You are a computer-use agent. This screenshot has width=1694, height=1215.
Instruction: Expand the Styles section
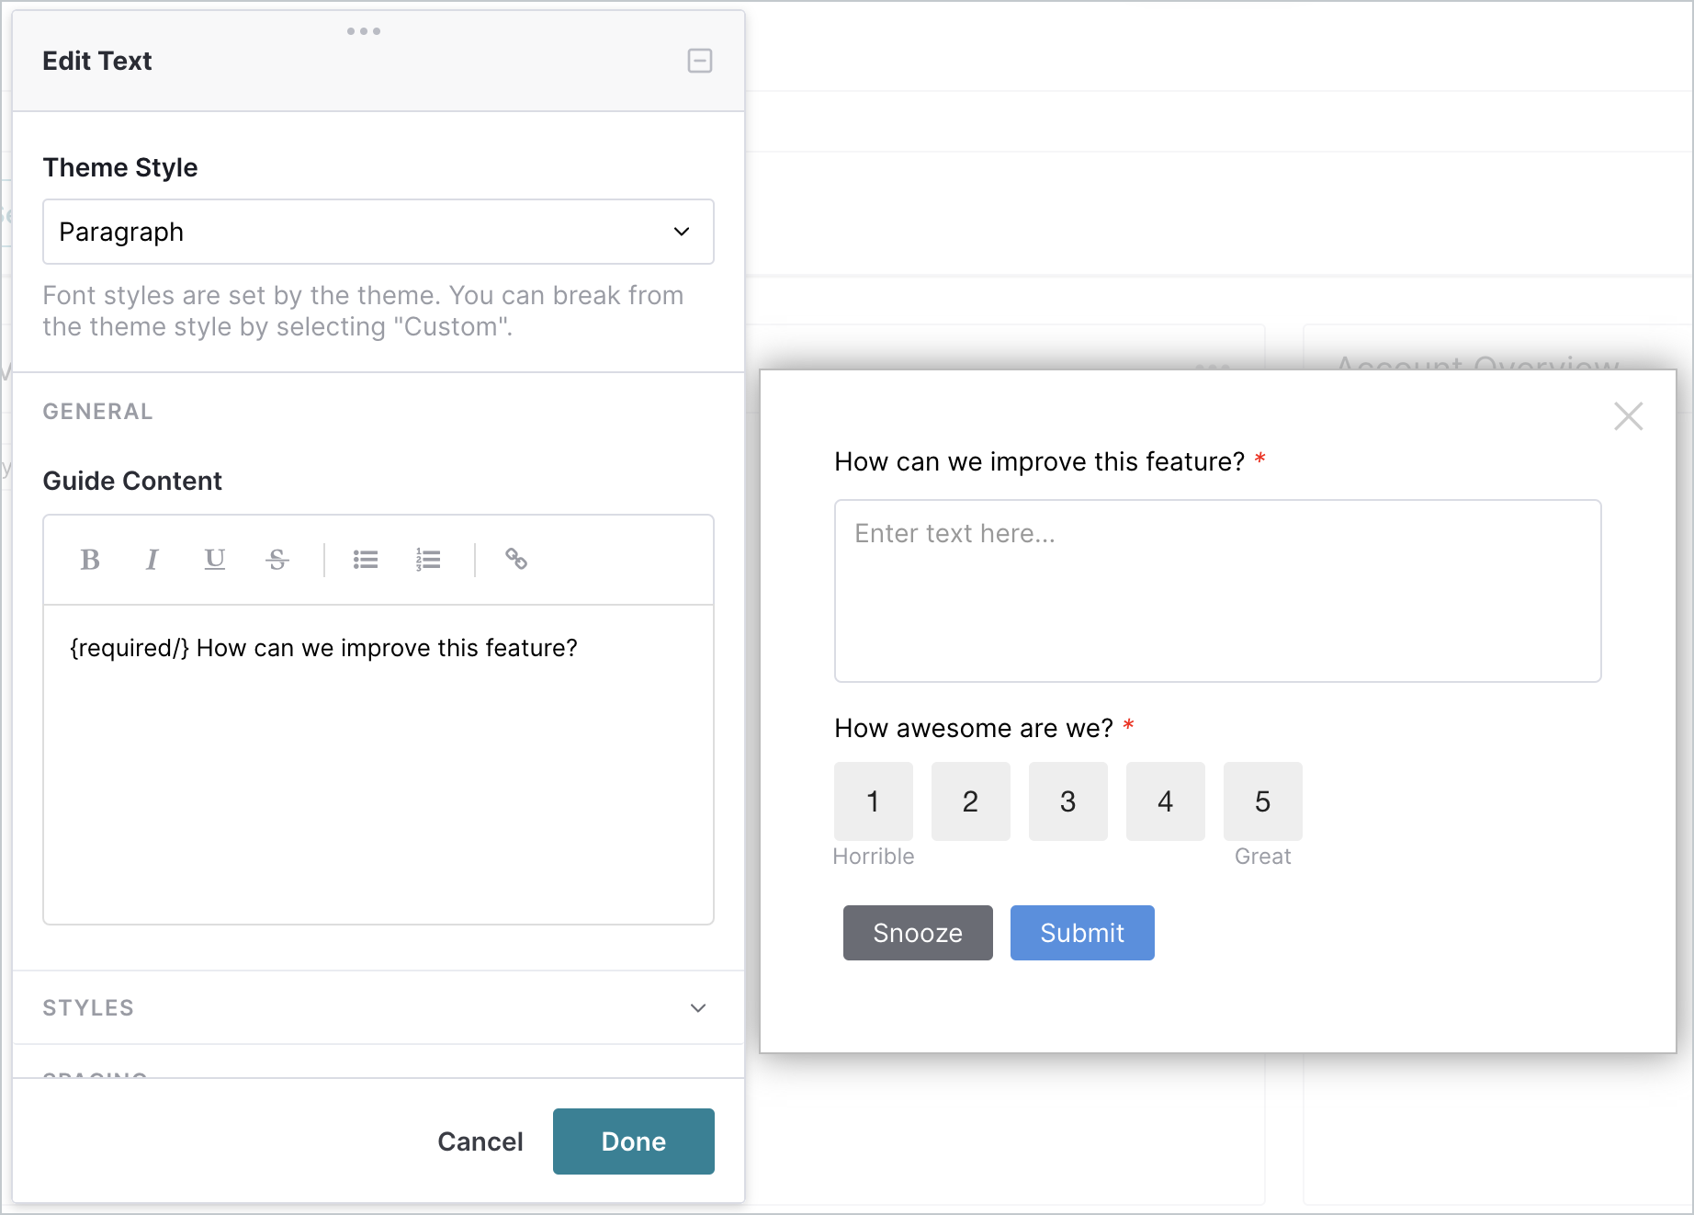click(x=378, y=1007)
